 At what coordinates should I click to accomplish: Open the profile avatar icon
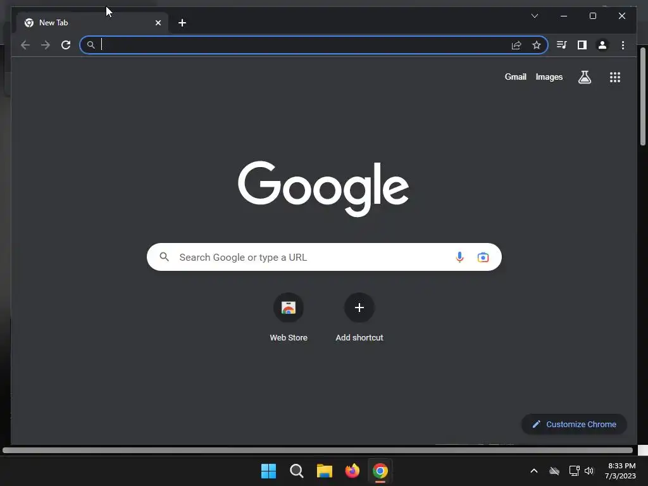click(602, 45)
